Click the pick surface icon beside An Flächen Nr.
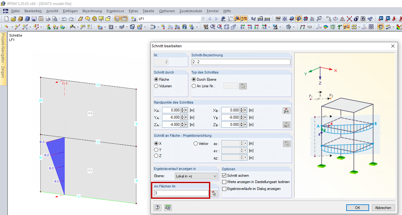 click(214, 193)
